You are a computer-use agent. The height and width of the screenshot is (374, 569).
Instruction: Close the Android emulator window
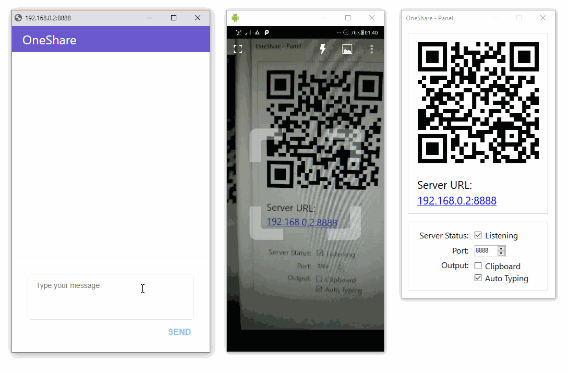tap(371, 18)
